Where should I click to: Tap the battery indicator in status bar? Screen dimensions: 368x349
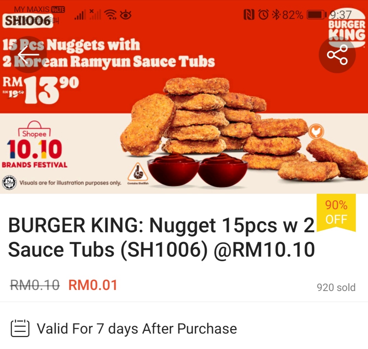317,15
